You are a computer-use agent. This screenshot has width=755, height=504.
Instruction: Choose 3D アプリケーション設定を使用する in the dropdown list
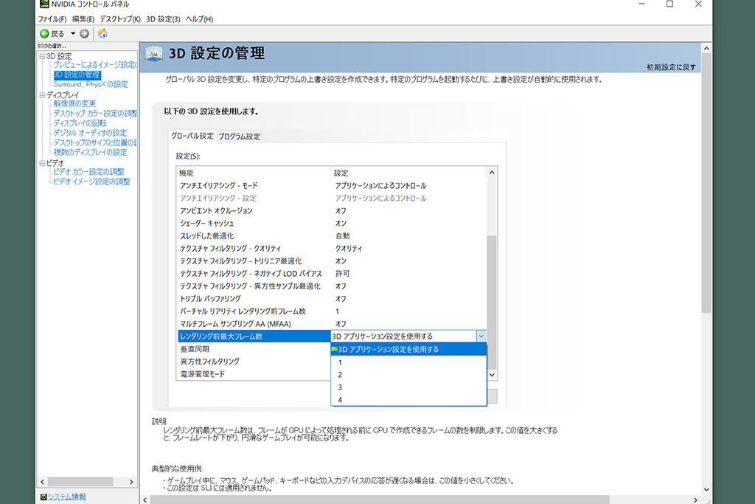tap(408, 349)
